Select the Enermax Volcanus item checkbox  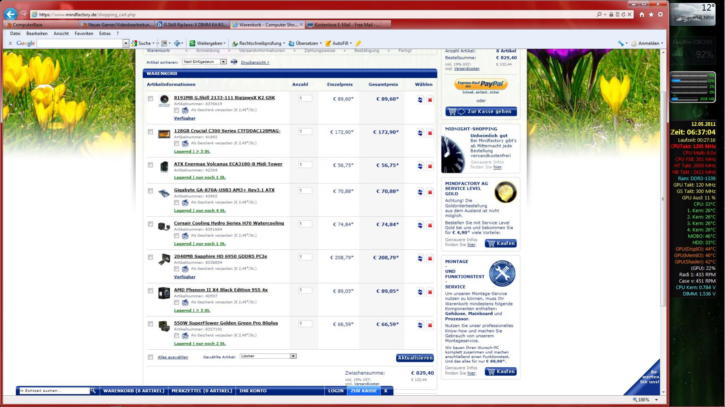(x=150, y=165)
